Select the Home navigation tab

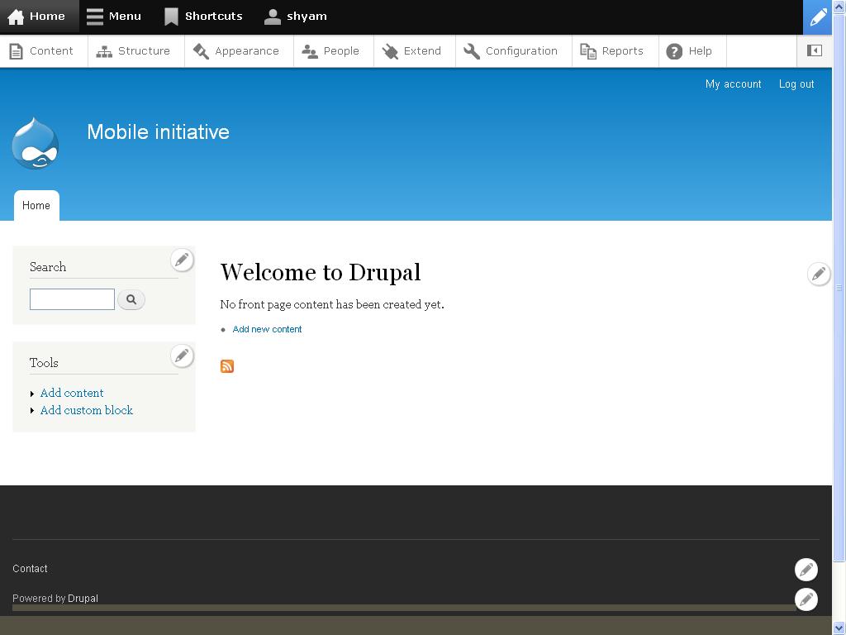36,206
